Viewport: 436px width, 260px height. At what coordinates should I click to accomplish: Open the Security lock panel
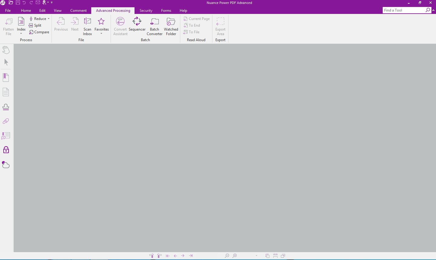6,150
